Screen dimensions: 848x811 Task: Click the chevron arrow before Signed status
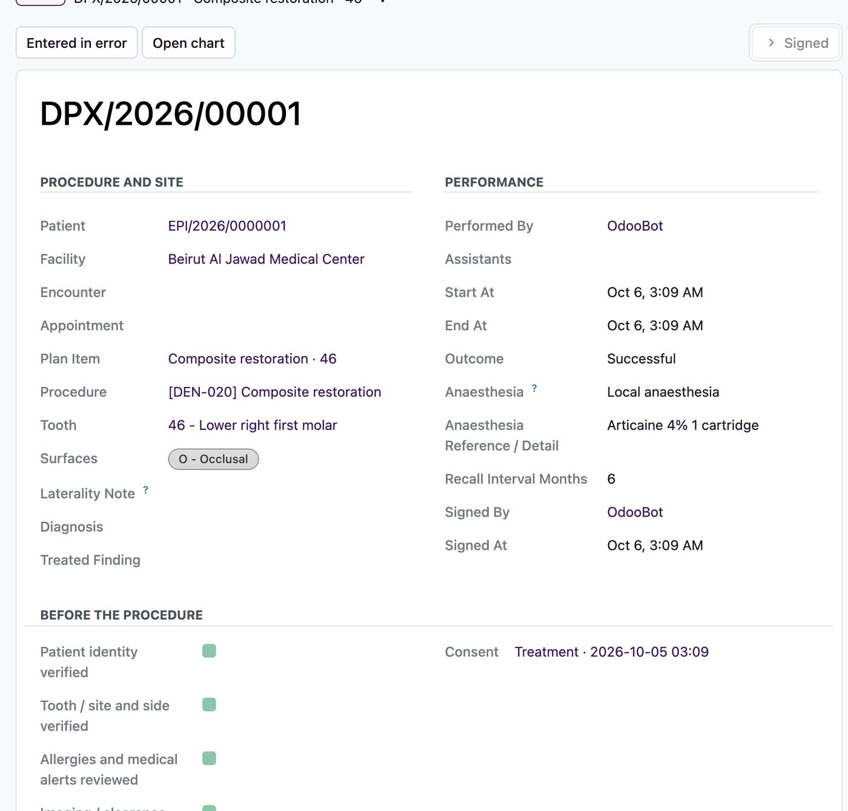coord(771,43)
